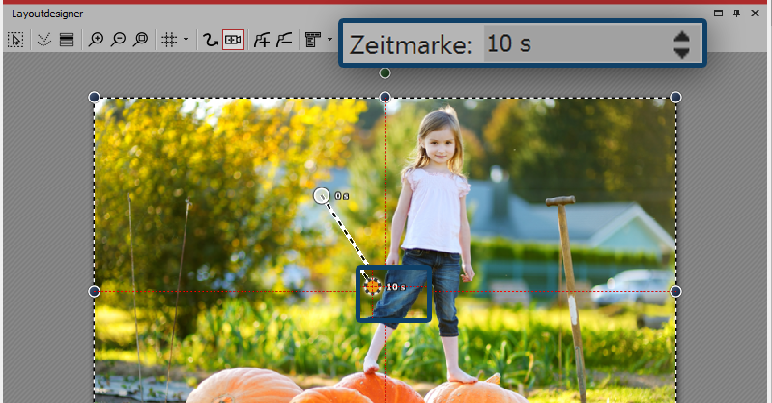The height and width of the screenshot is (403, 772).
Task: Click the top-left corner resize handle
Action: point(94,97)
